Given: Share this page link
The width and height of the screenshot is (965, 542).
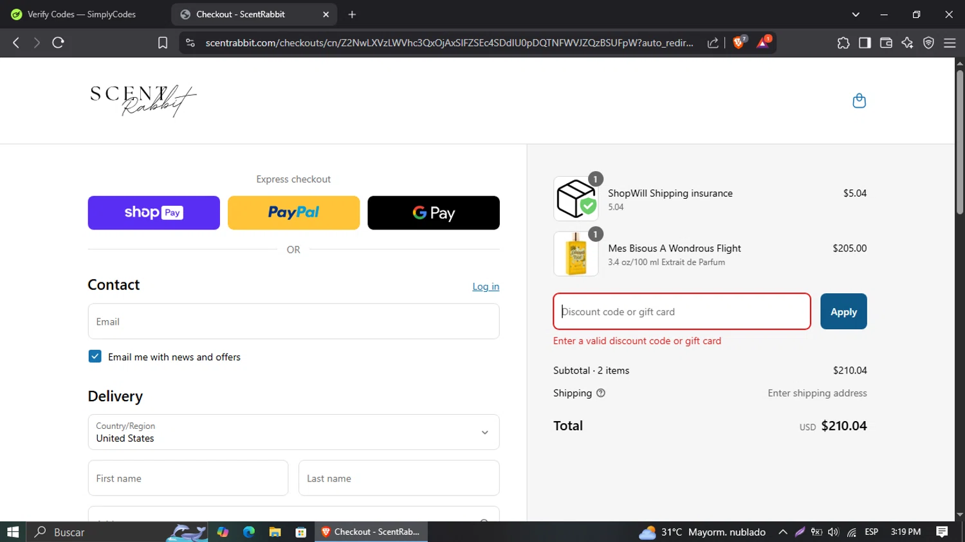Looking at the screenshot, I should coord(713,42).
